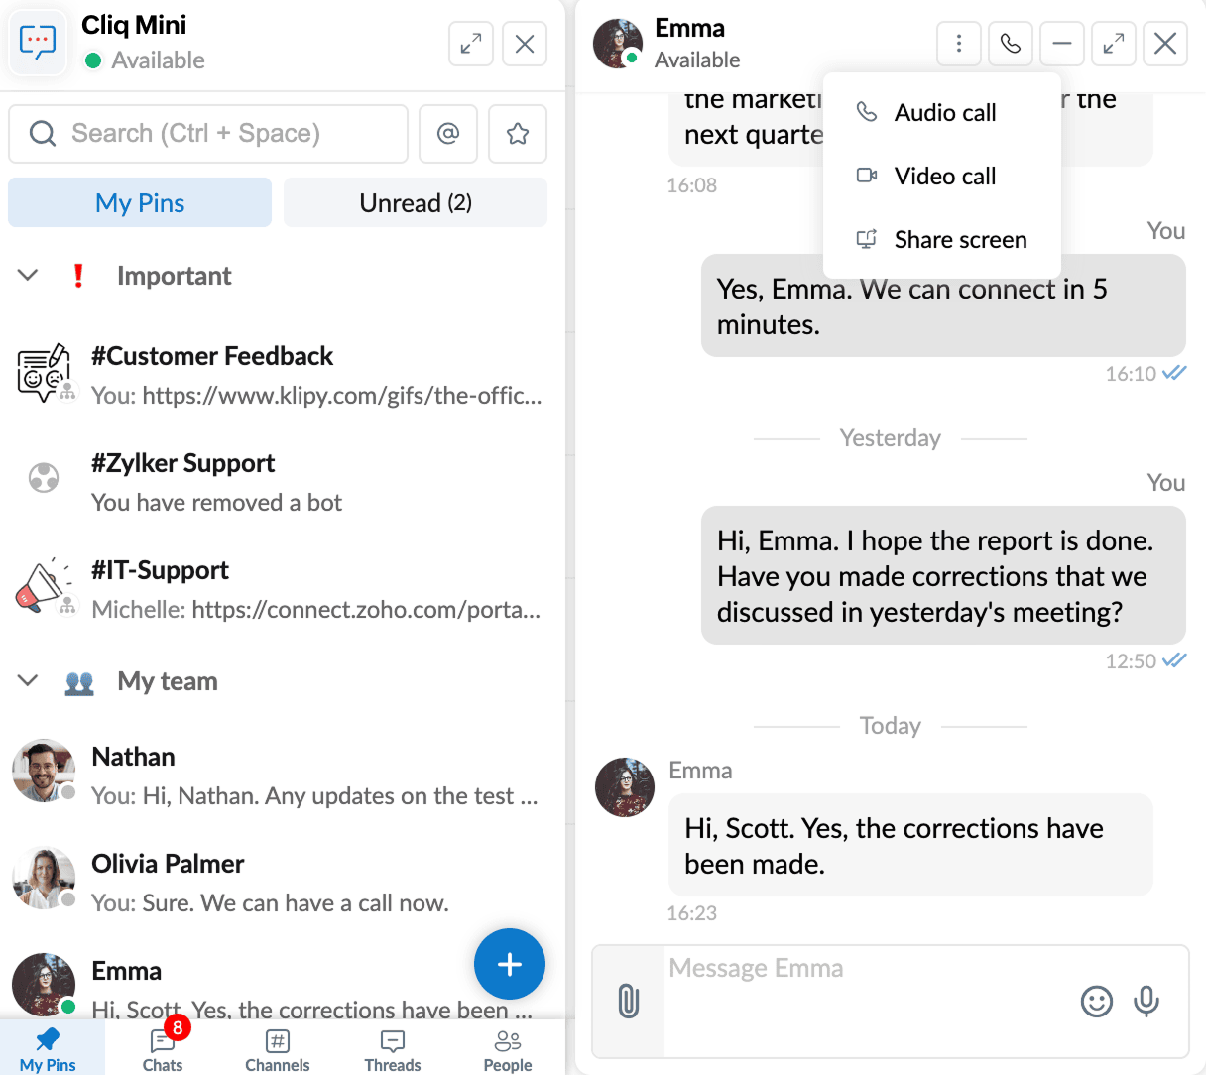This screenshot has width=1206, height=1075.
Task: Open the emoji picker smiley icon
Action: coord(1097,1002)
